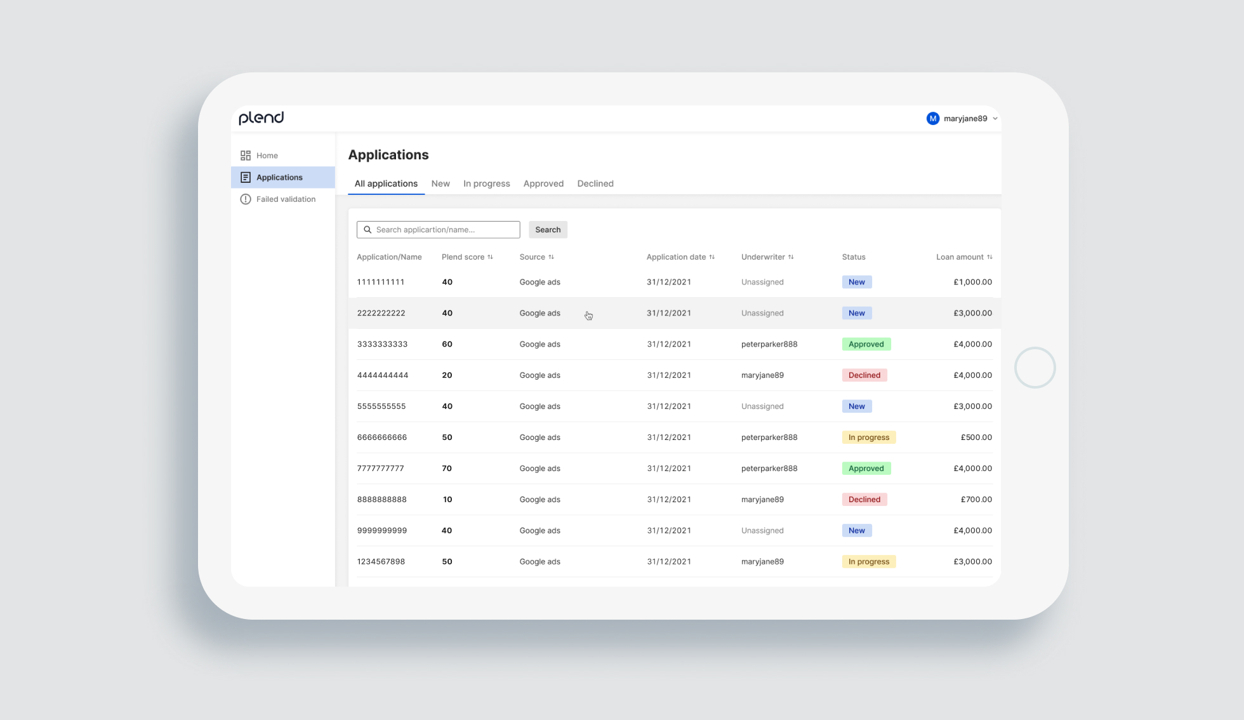This screenshot has width=1244, height=720.
Task: Click underwriter maryjane89 in row 4444444444
Action: tap(762, 375)
